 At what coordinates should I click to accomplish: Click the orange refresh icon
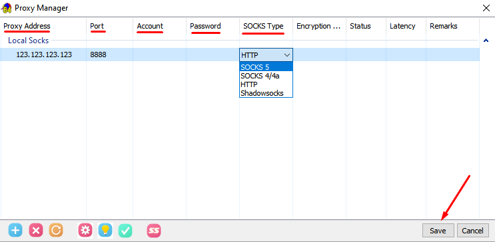tap(56, 231)
